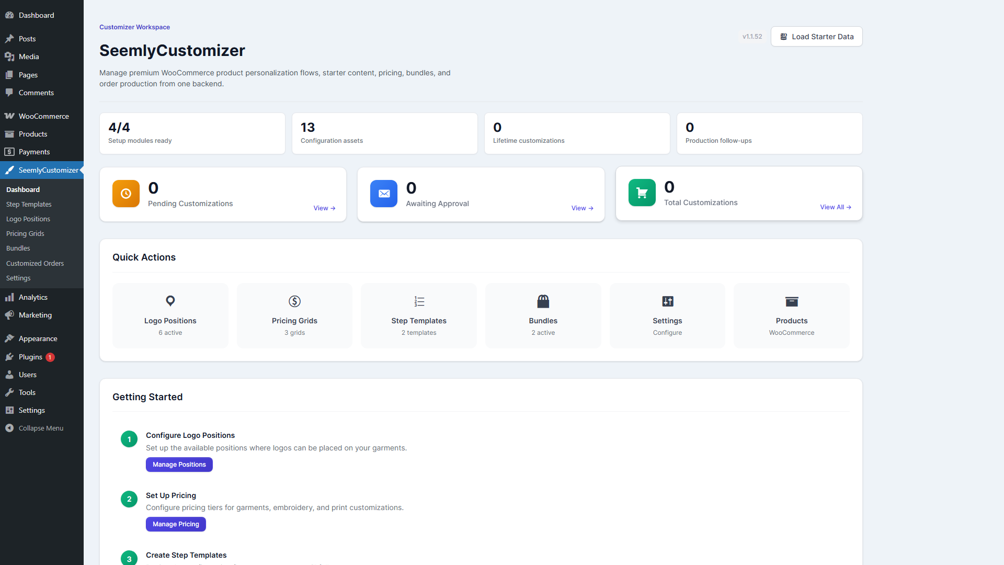This screenshot has width=1004, height=565.
Task: Click the 'Configure Logo Positions' step heading
Action: [190, 435]
